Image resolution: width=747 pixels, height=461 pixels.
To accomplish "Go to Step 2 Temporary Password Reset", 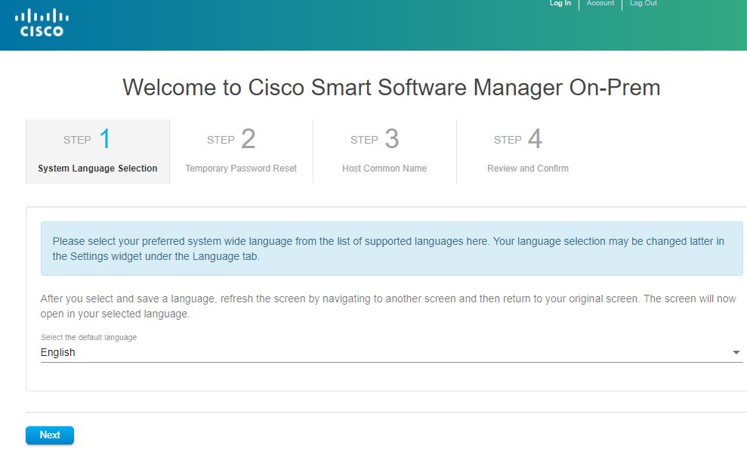I will 241,152.
